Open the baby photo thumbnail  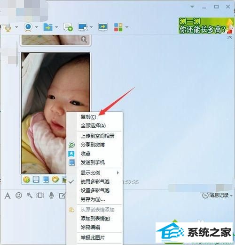[55, 113]
